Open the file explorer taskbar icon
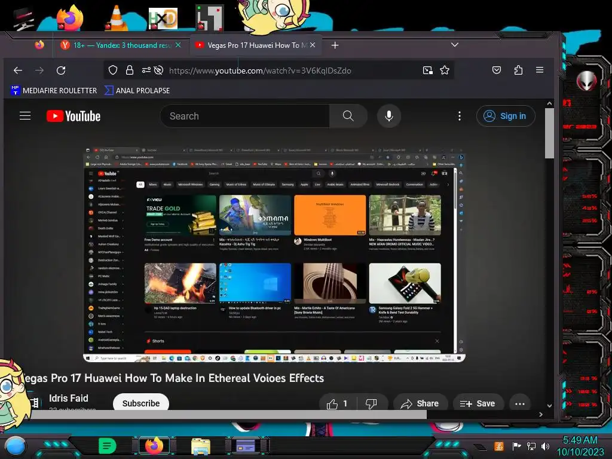612x459 pixels. pyautogui.click(x=201, y=446)
